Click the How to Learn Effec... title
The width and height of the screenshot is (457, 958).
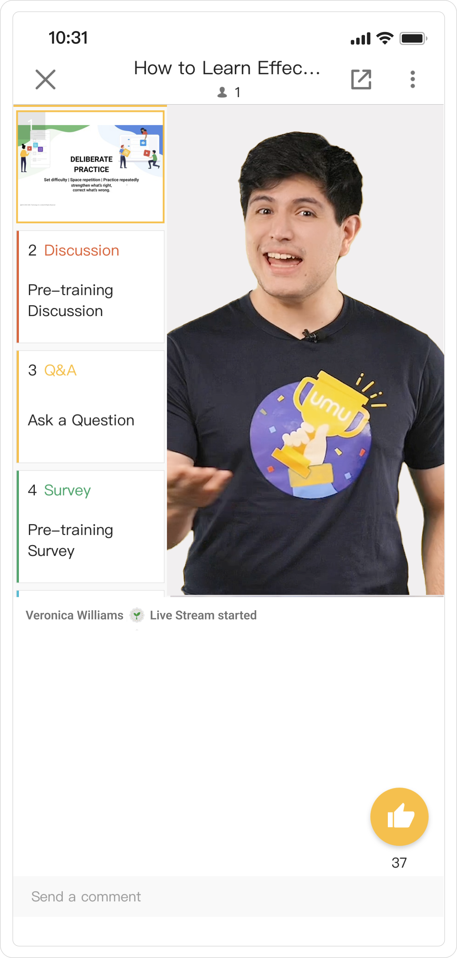click(227, 68)
